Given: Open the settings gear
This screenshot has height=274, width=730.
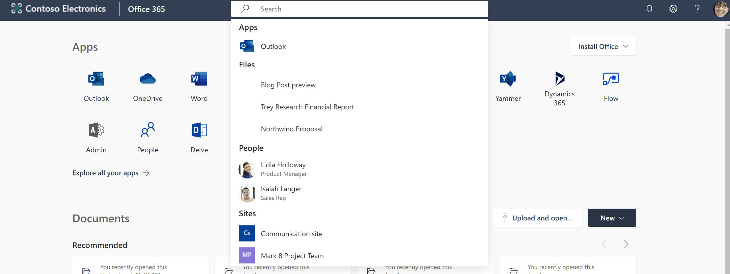Looking at the screenshot, I should click(673, 9).
